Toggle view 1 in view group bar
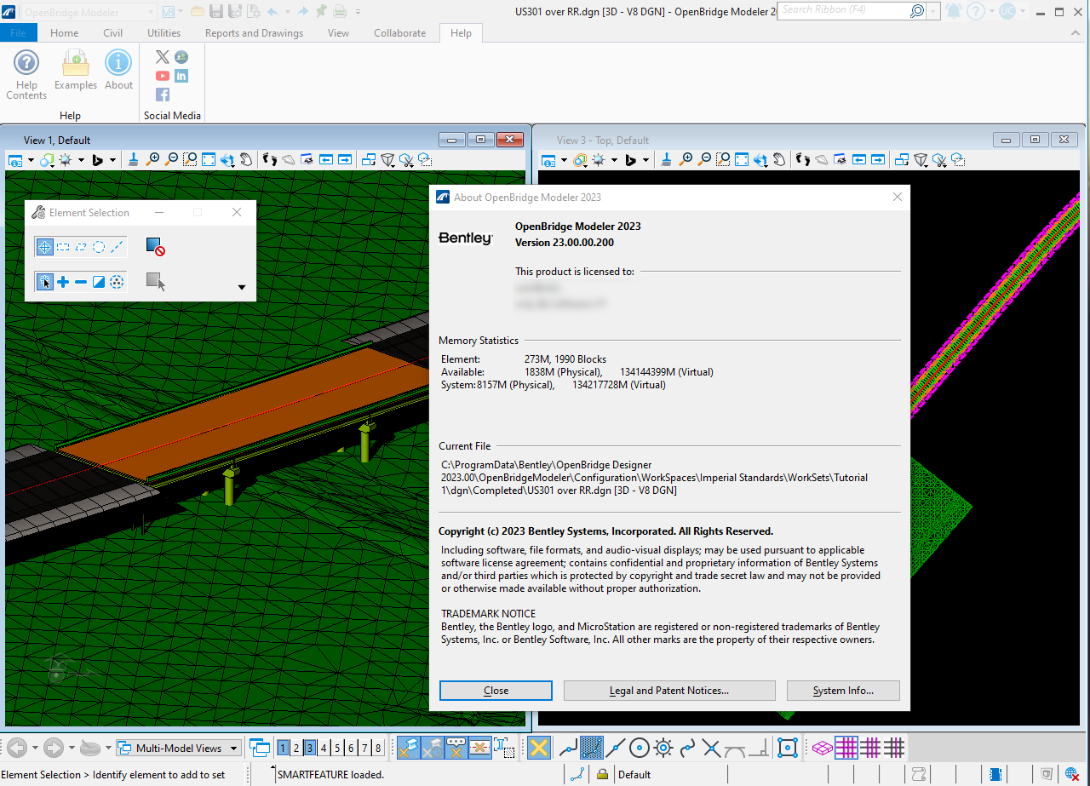This screenshot has height=786, width=1090. (x=283, y=749)
